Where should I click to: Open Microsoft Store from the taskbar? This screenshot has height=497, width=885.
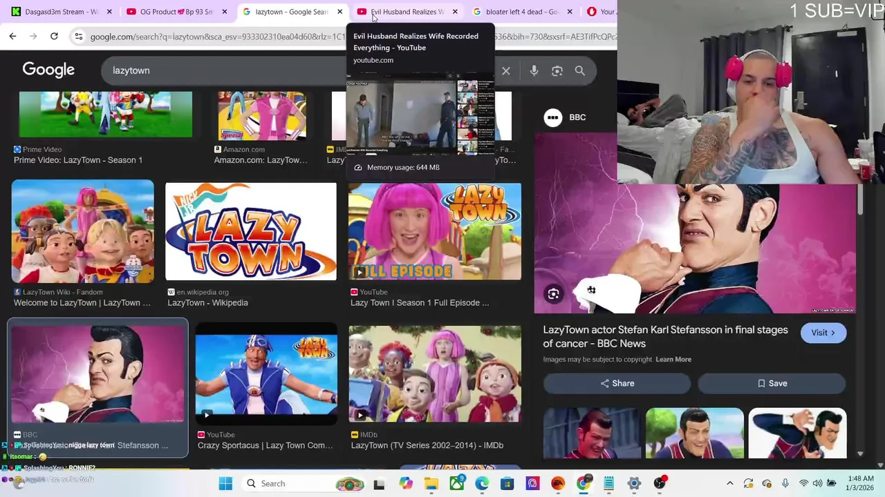pos(507,483)
